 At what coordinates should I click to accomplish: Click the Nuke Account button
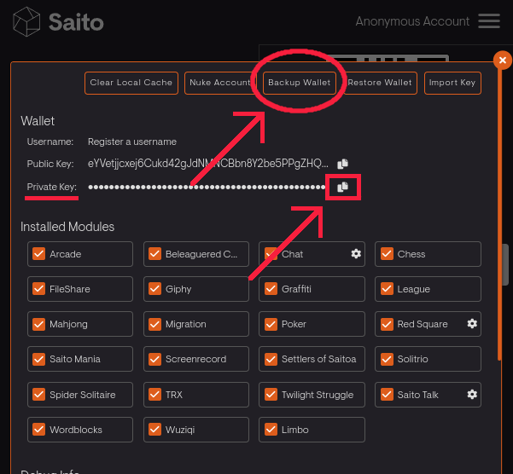pyautogui.click(x=220, y=83)
